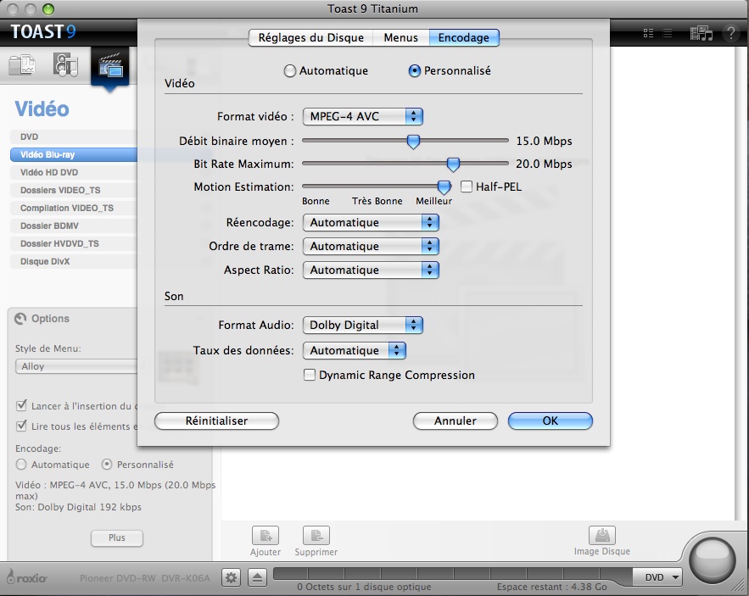Open the media browser icon

(x=701, y=33)
